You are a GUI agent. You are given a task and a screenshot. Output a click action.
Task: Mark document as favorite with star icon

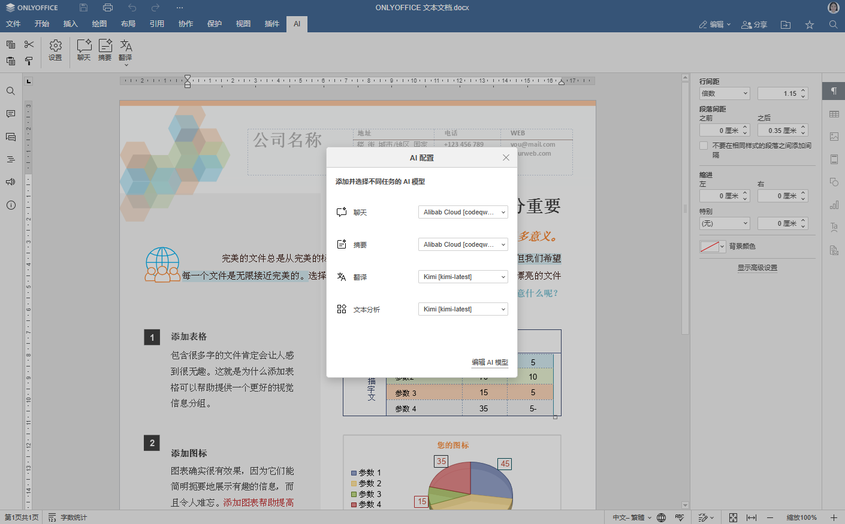click(x=810, y=25)
